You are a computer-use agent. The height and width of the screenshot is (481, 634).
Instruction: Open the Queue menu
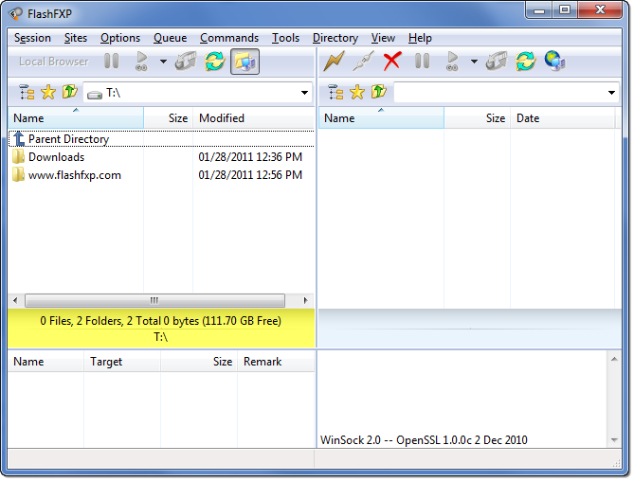(170, 38)
